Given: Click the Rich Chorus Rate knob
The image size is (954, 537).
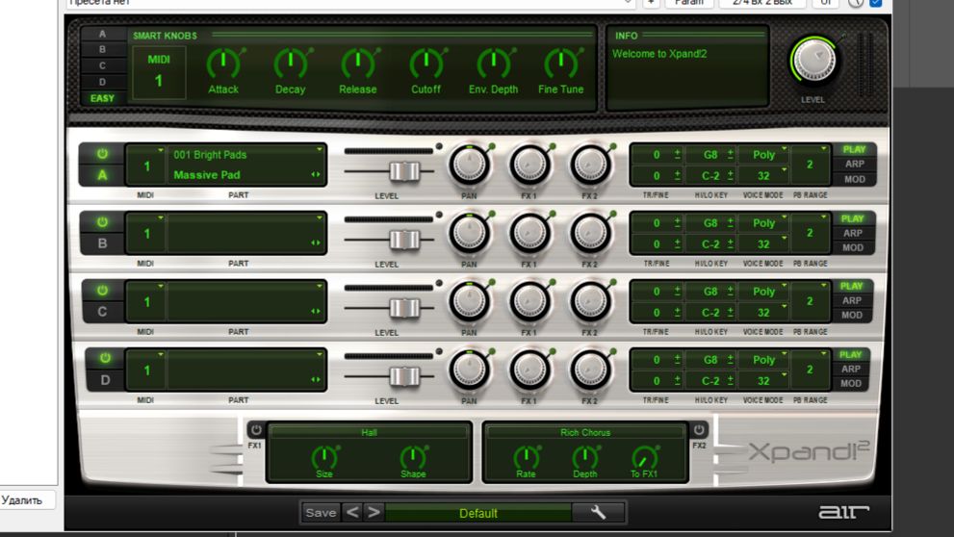Looking at the screenshot, I should [526, 457].
